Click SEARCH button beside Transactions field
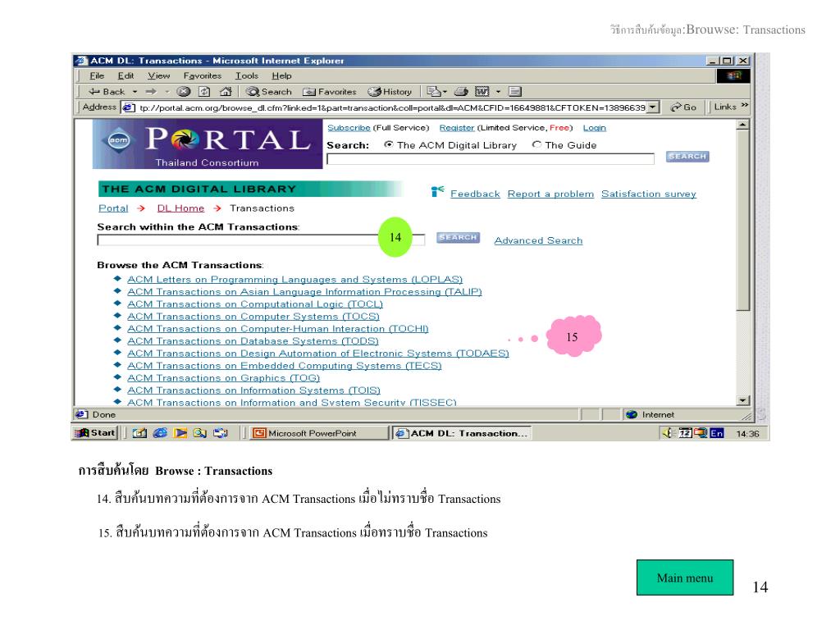The height and width of the screenshot is (630, 840). coord(458,237)
